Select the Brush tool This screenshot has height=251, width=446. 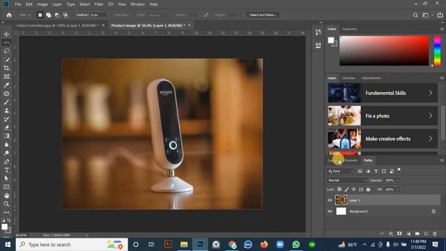click(6, 102)
